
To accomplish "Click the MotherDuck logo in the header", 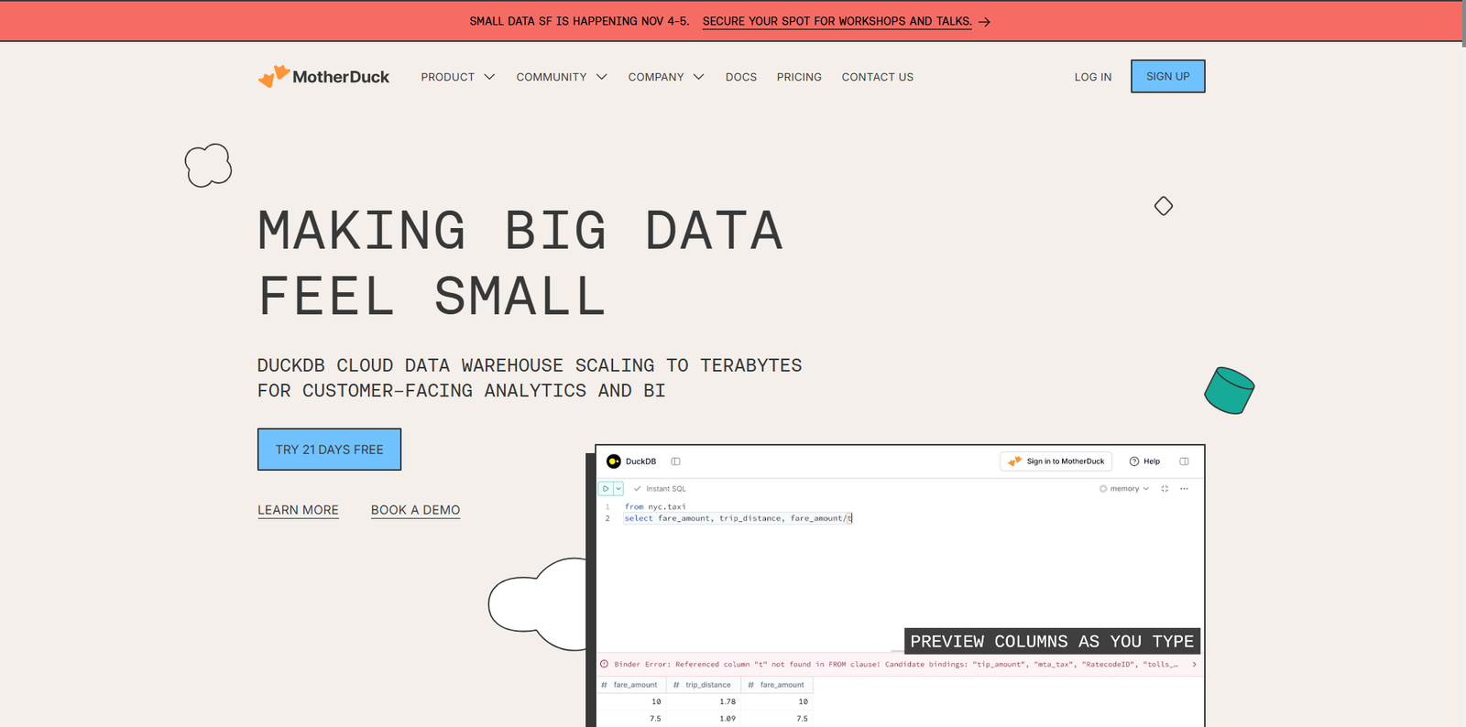I will point(323,77).
